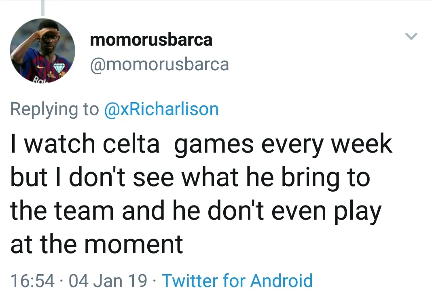Image resolution: width=432 pixels, height=302 pixels.
Task: Click the tweet line "at the moment"
Action: tap(96, 244)
